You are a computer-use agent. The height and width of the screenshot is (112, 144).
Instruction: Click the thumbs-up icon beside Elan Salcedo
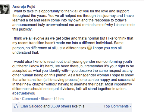(x=16, y=106)
